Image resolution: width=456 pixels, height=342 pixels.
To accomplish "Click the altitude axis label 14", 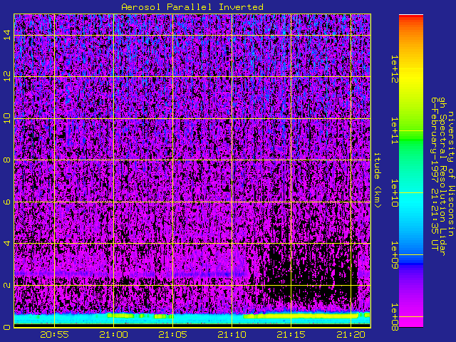I will (7, 35).
